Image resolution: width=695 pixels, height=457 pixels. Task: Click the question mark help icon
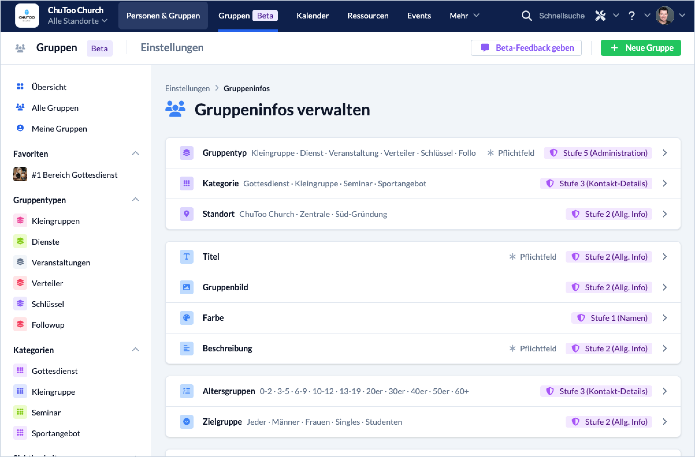pos(632,16)
